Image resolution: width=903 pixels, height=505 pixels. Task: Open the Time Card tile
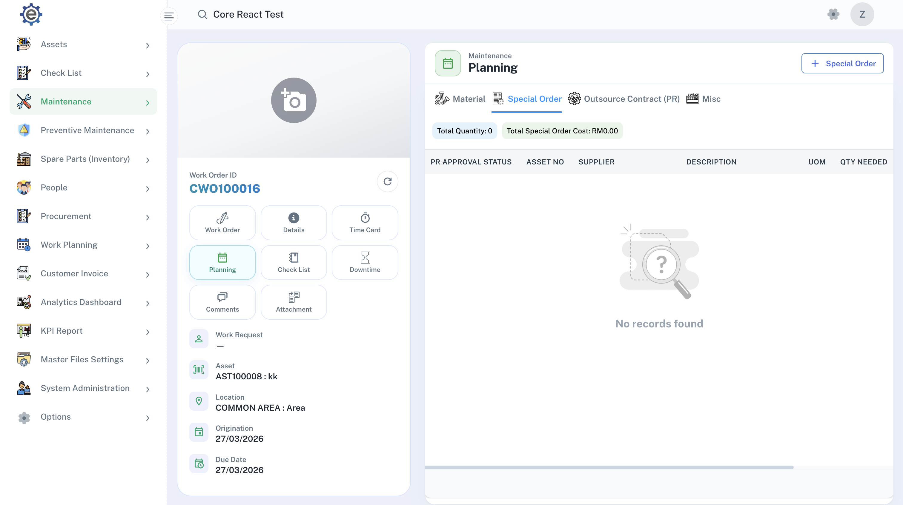365,223
